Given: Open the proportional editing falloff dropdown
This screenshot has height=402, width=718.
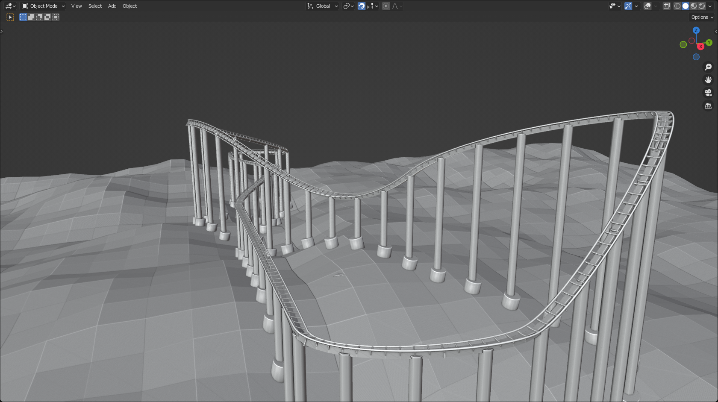Looking at the screenshot, I should (x=397, y=6).
